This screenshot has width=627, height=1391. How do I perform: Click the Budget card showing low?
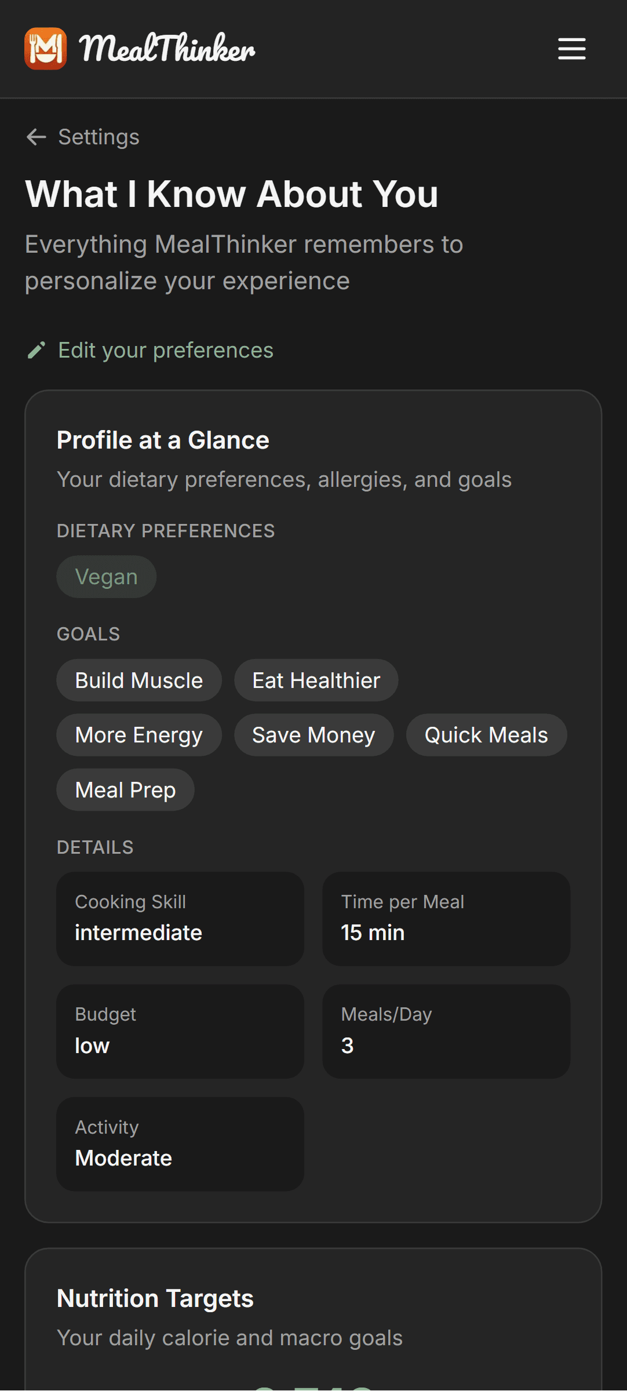[x=180, y=1032]
